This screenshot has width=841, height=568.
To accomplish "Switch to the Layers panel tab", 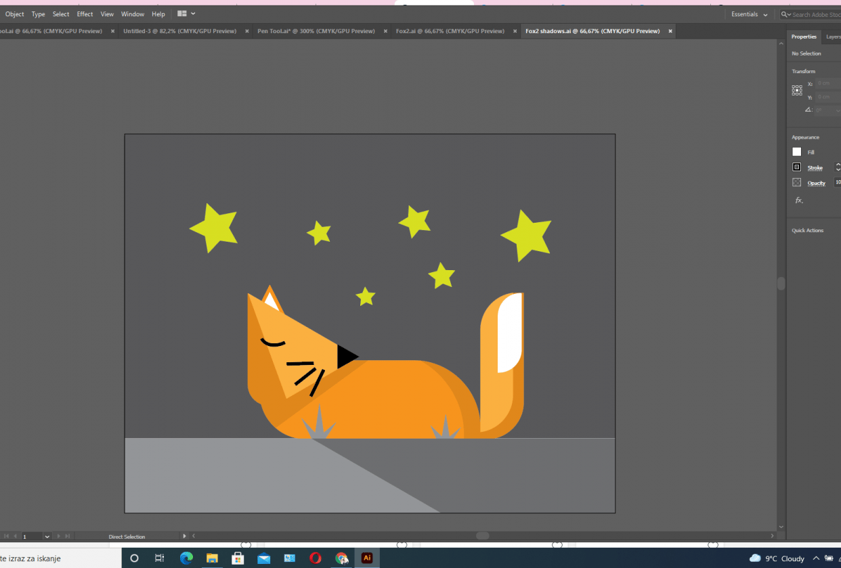I will (834, 37).
